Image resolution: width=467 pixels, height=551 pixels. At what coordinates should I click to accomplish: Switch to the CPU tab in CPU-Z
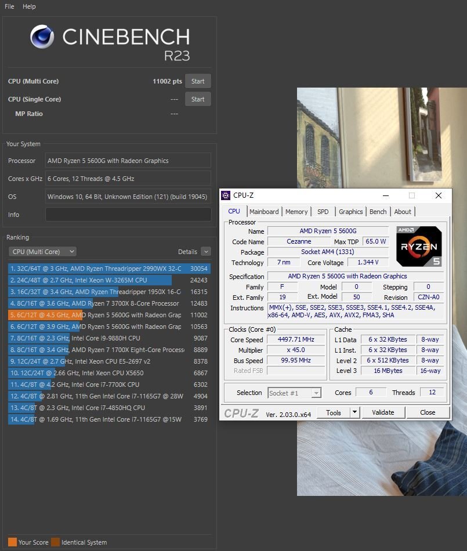point(234,211)
